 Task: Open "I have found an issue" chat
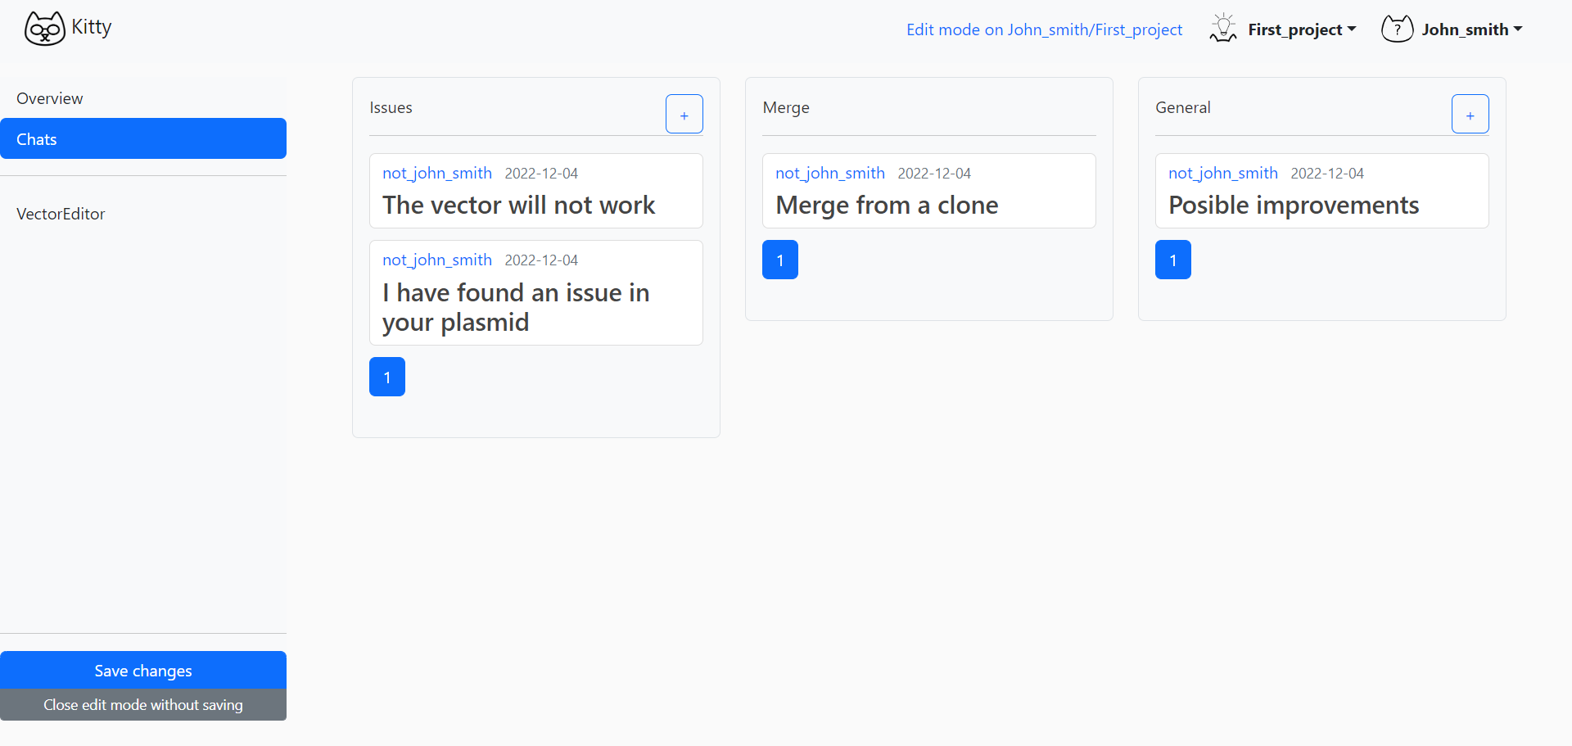tap(516, 307)
